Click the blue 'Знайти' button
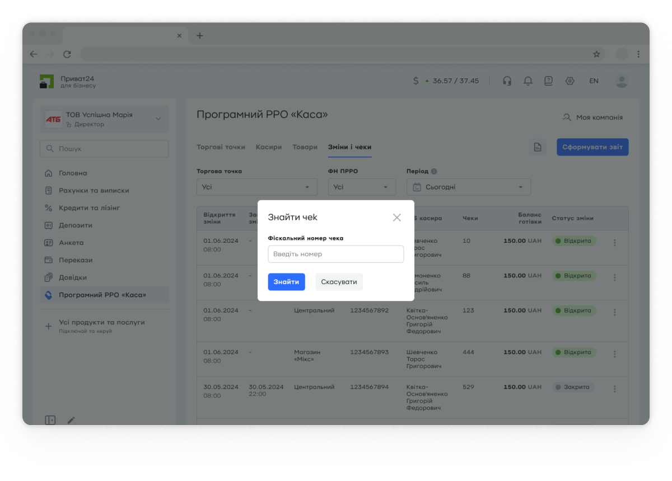This screenshot has width=672, height=481. click(286, 282)
